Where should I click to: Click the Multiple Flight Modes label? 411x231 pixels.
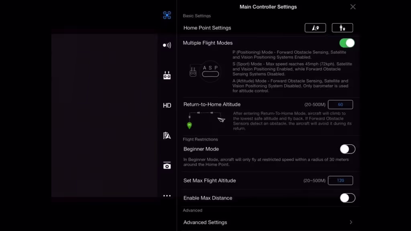click(208, 43)
